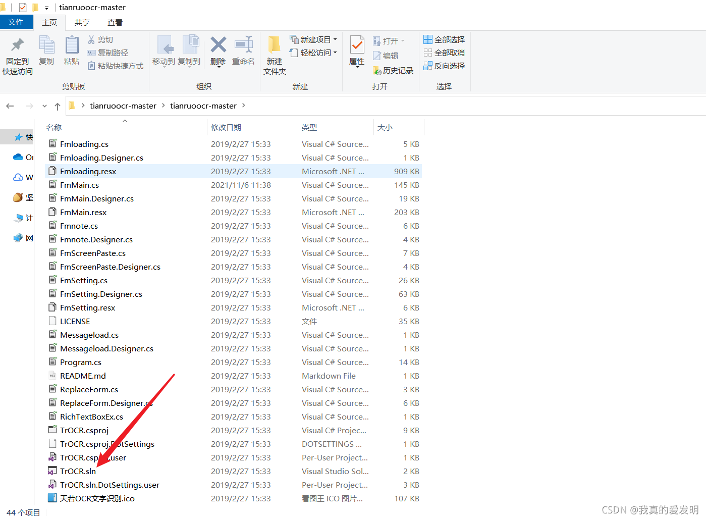706x519 pixels.
Task: Click Select None (全部取消)
Action: (444, 53)
